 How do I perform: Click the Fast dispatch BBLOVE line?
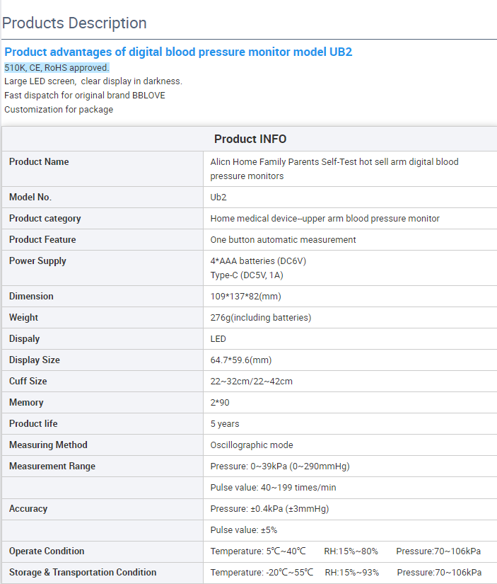coord(85,96)
